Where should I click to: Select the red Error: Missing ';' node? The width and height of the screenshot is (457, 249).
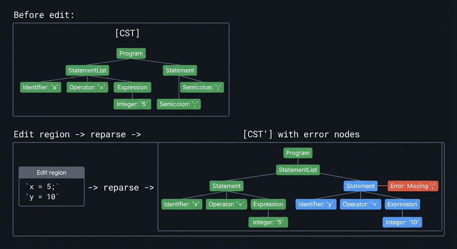tap(413, 186)
